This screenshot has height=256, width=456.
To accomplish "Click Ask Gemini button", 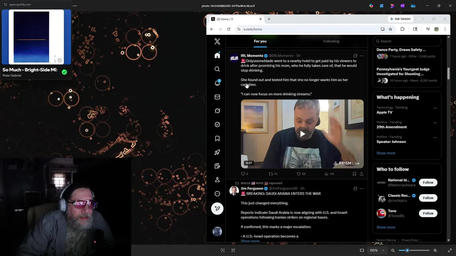I will click(400, 19).
